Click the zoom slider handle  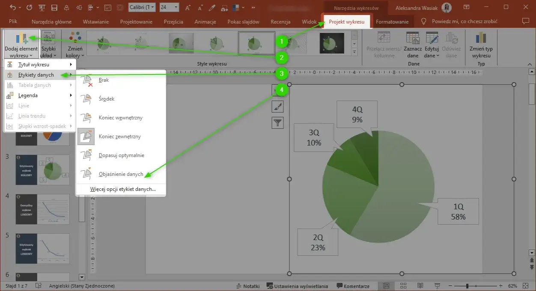[x=468, y=286]
